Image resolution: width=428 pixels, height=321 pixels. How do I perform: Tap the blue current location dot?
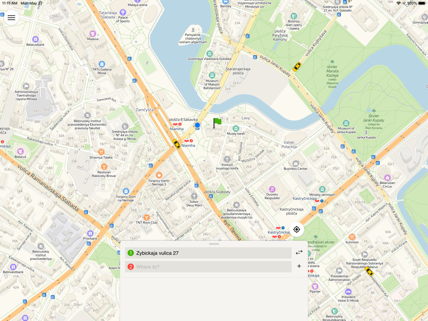197,125
